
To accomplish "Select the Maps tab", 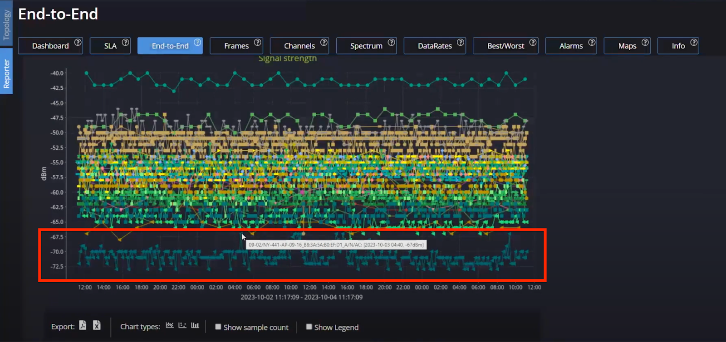I will [627, 46].
